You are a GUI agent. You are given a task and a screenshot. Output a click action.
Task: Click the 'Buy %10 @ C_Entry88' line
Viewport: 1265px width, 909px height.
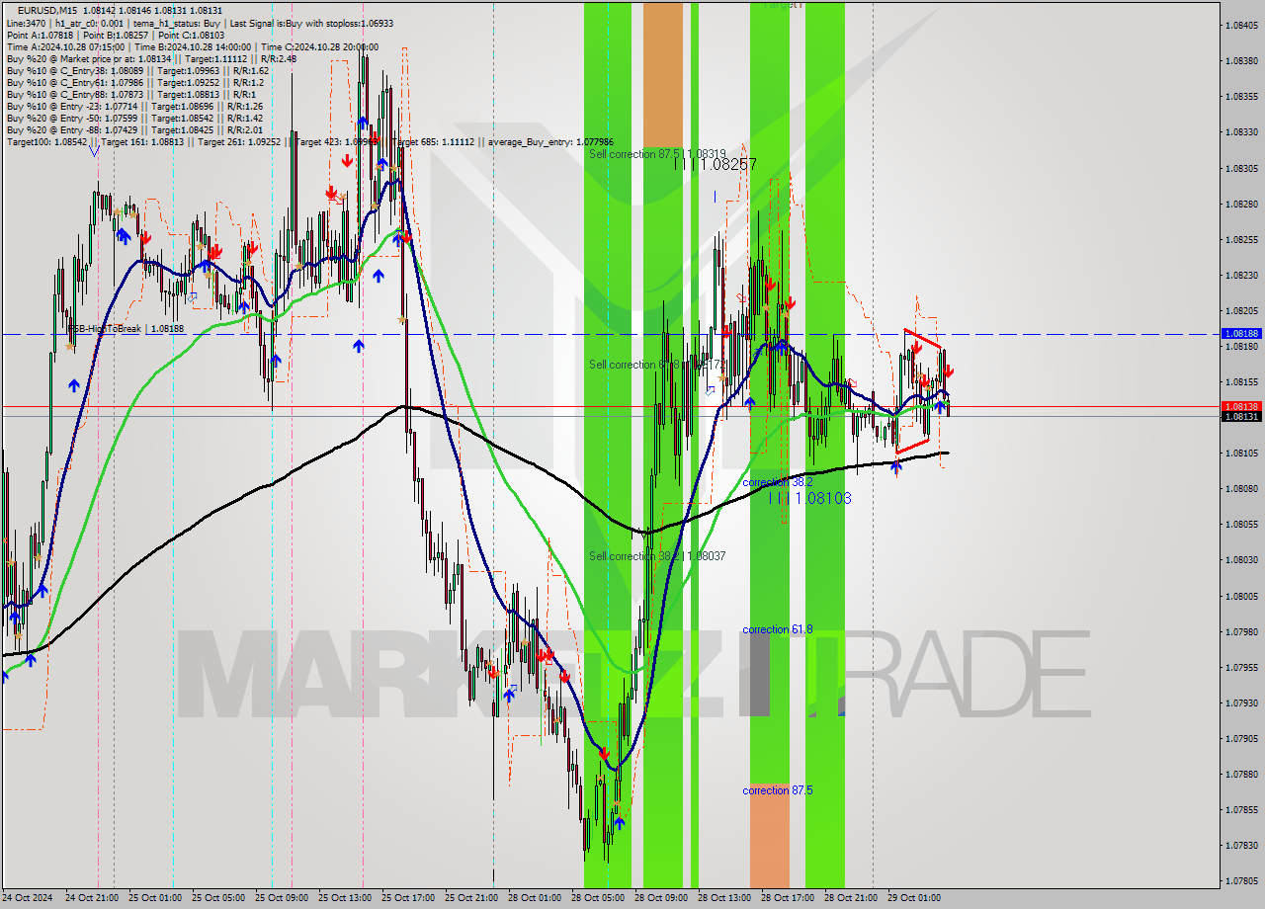(x=131, y=95)
